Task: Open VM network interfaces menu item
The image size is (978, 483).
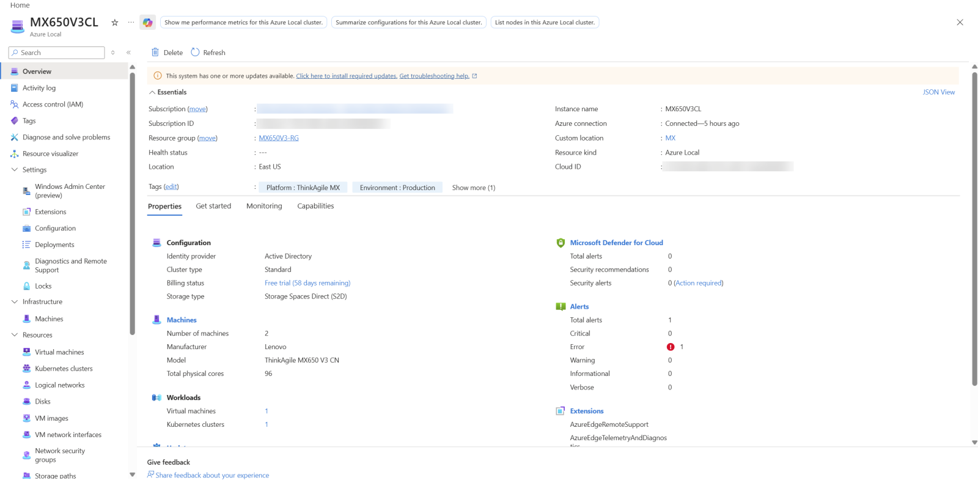Action: 68,435
